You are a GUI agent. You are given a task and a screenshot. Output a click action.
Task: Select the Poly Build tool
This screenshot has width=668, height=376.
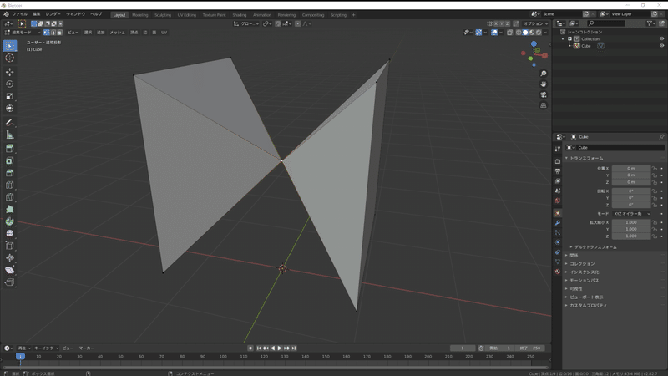point(10,210)
